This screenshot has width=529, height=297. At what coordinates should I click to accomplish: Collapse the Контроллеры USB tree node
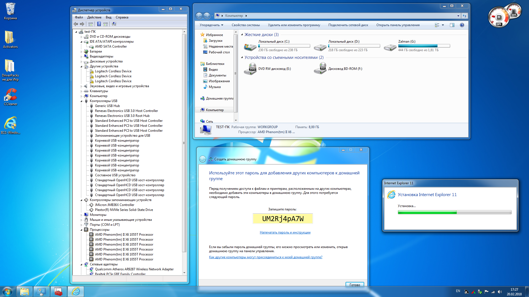82,101
